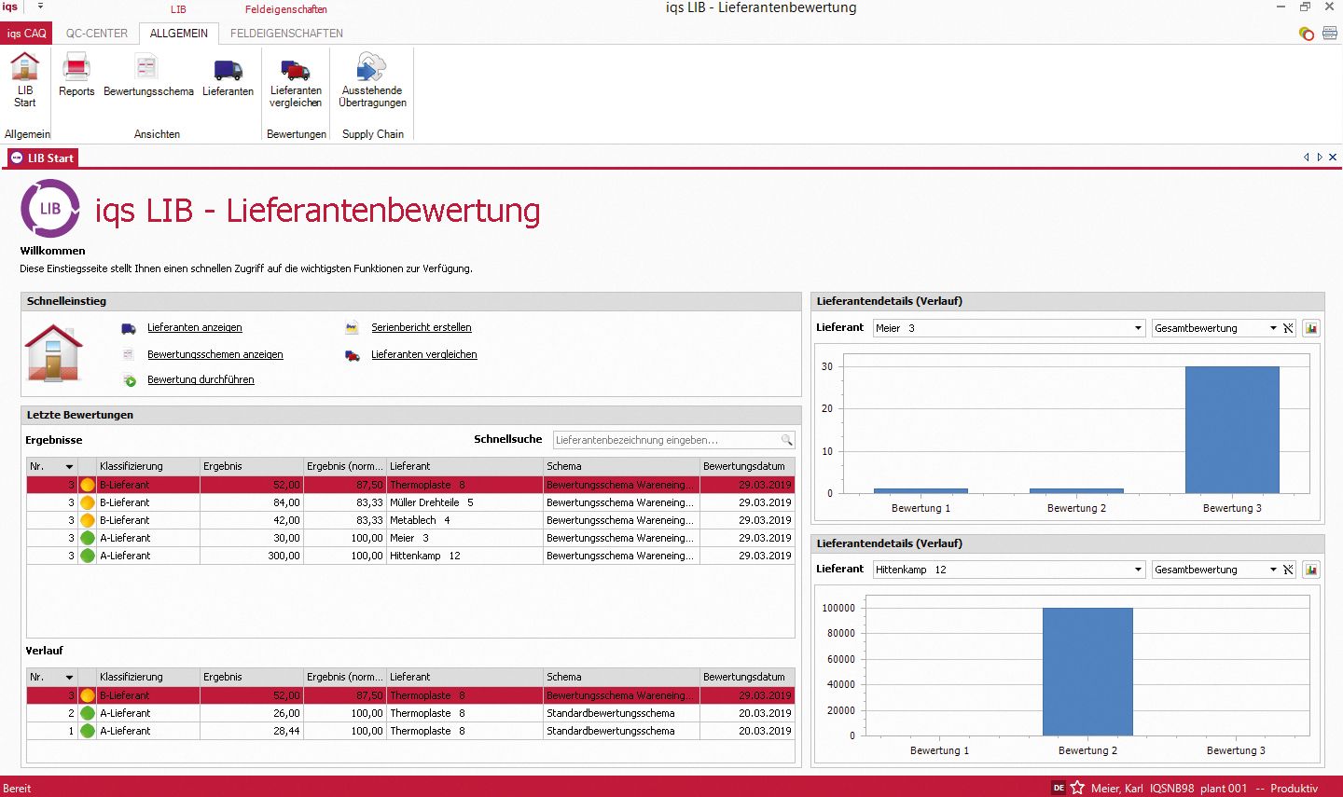Switch to the QC-CENTER tab

point(95,33)
